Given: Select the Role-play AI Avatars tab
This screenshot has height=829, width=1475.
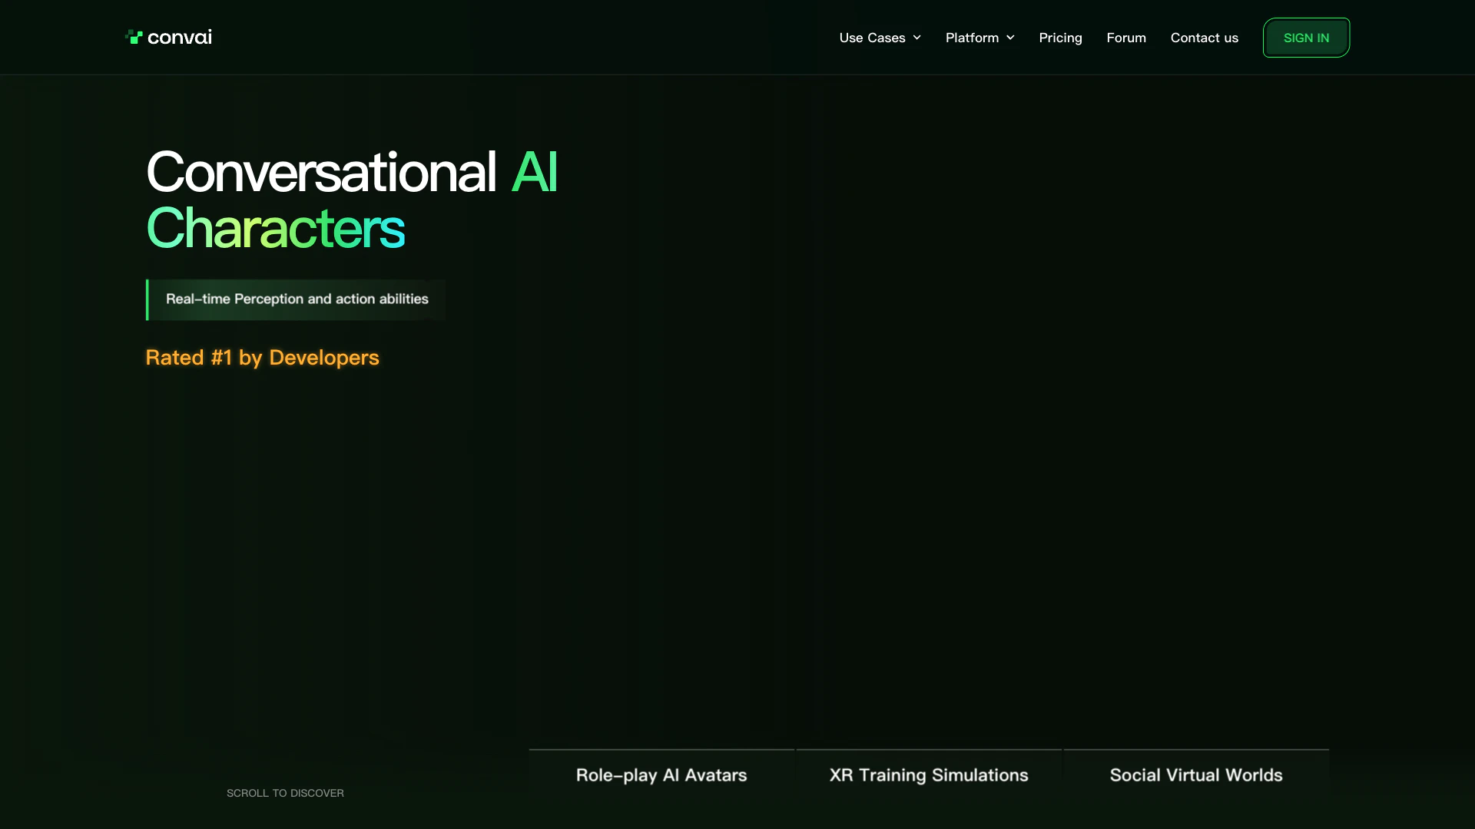Looking at the screenshot, I should [x=661, y=775].
